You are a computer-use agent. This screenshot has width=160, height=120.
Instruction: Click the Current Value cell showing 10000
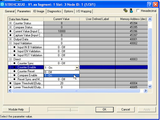62,31
